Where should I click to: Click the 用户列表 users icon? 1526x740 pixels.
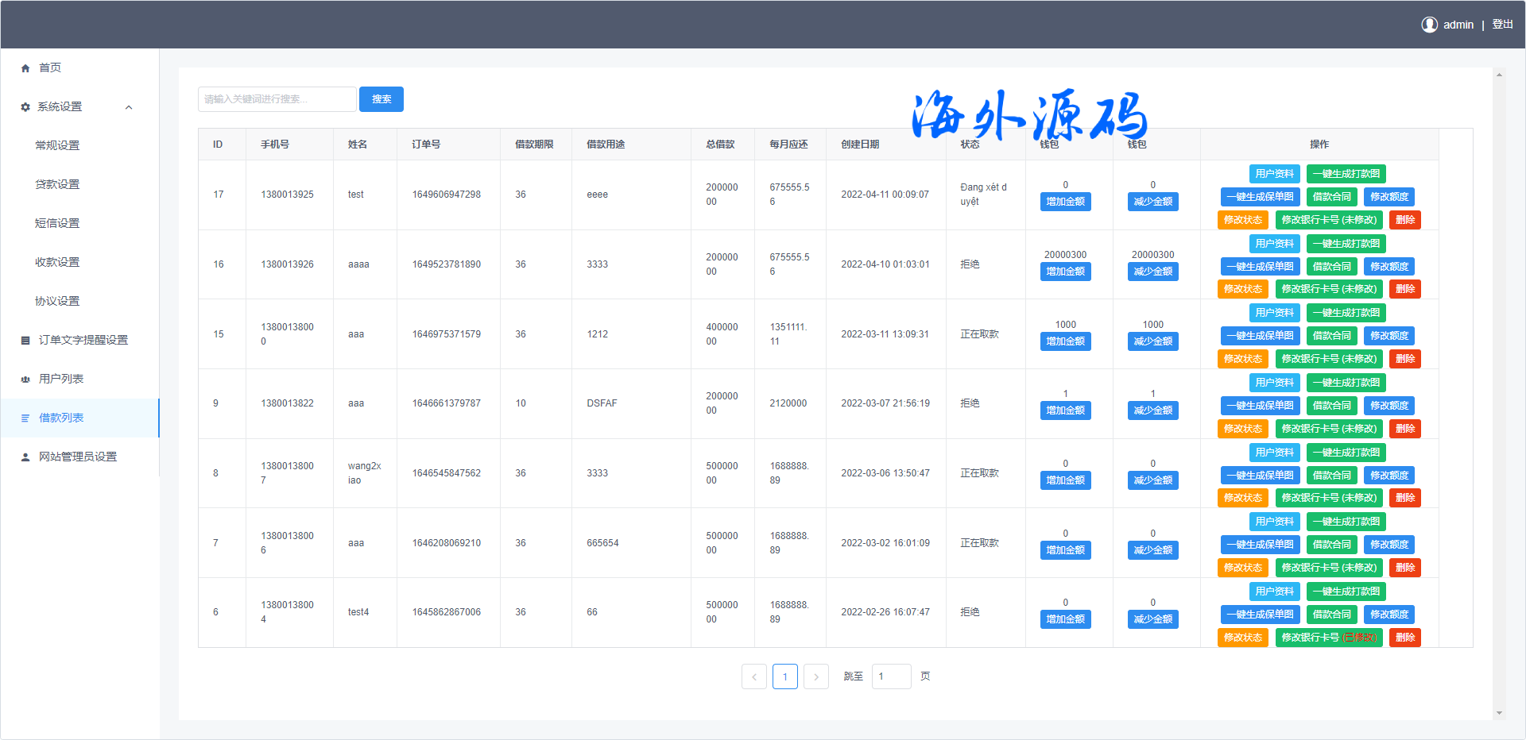pos(25,380)
